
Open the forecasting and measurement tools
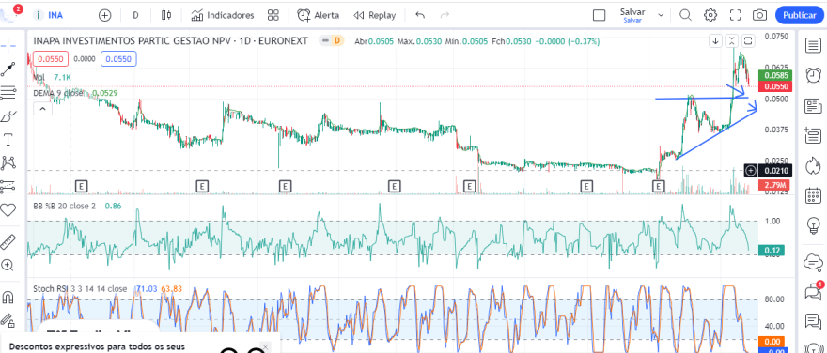coord(8,187)
